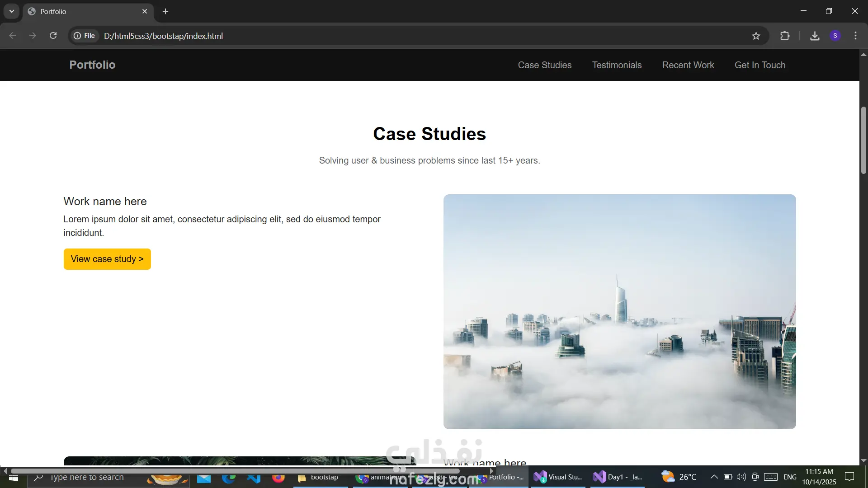
Task: Expand the system tray hidden icons chevron
Action: pyautogui.click(x=714, y=477)
